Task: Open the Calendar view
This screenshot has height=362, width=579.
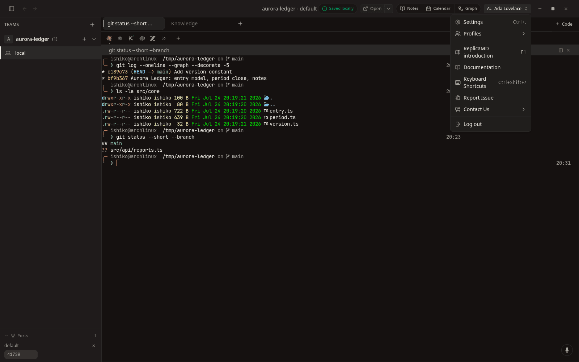Action: click(x=438, y=9)
